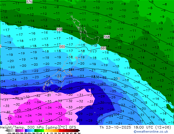Click the 'Th 23-10-2025' date text

115,127
